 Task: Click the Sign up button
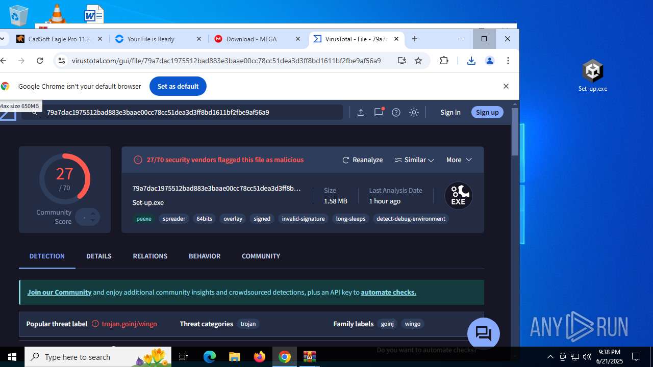click(487, 112)
